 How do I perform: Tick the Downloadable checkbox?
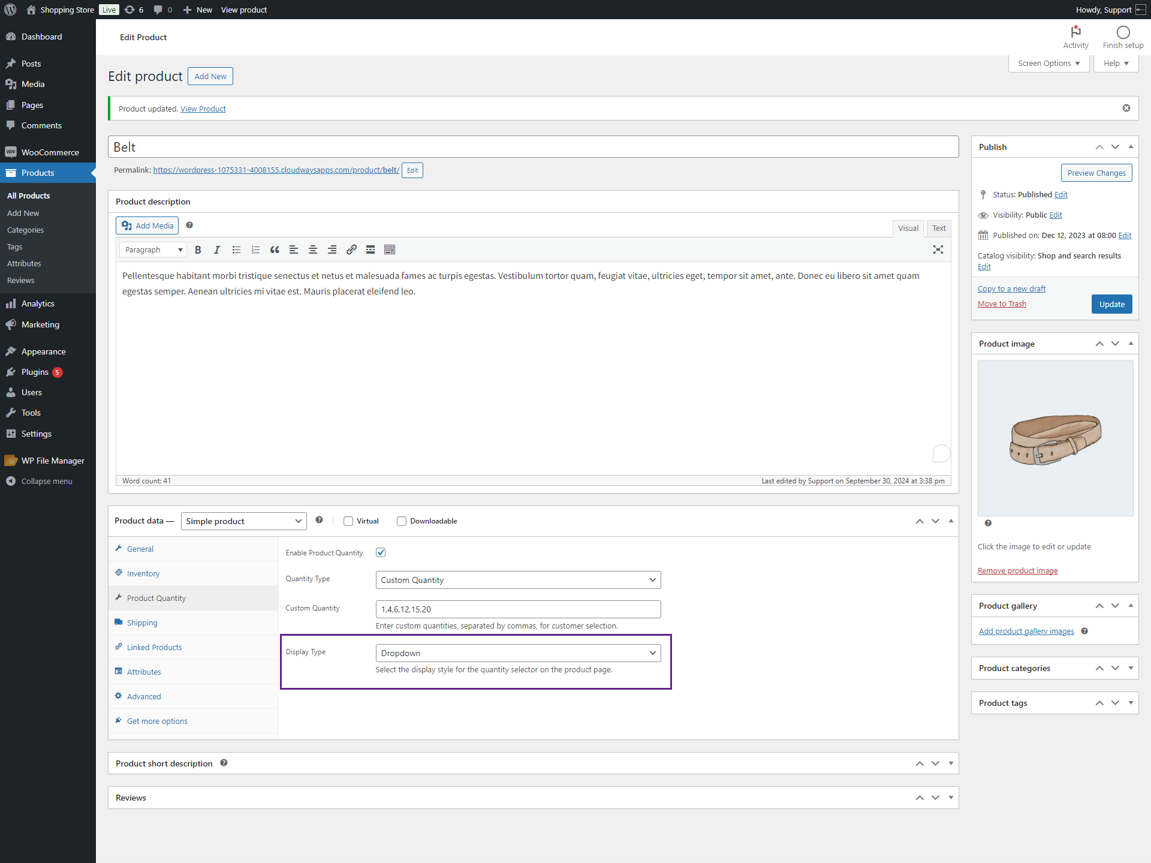[402, 521]
